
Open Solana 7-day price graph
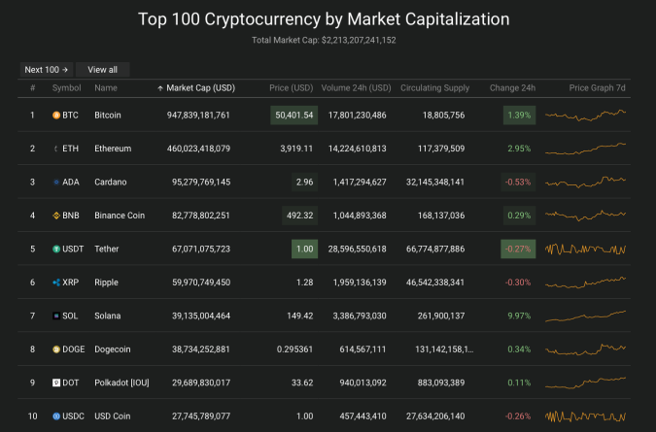(x=585, y=316)
